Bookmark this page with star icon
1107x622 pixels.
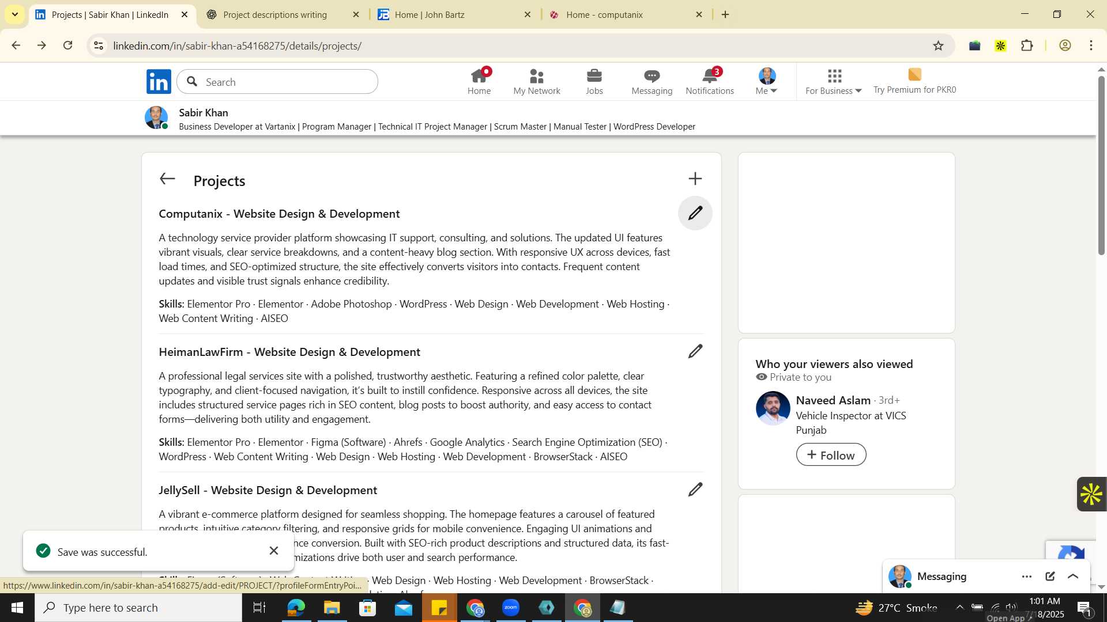(x=938, y=45)
